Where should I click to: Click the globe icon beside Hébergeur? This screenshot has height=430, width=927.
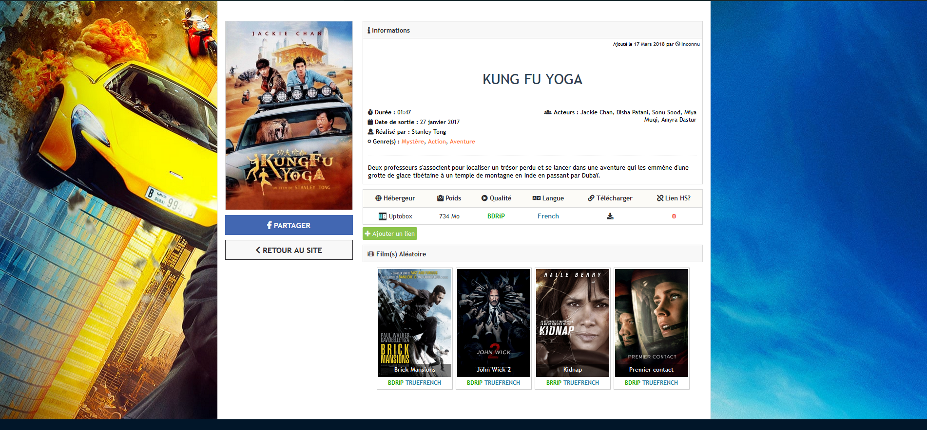378,198
